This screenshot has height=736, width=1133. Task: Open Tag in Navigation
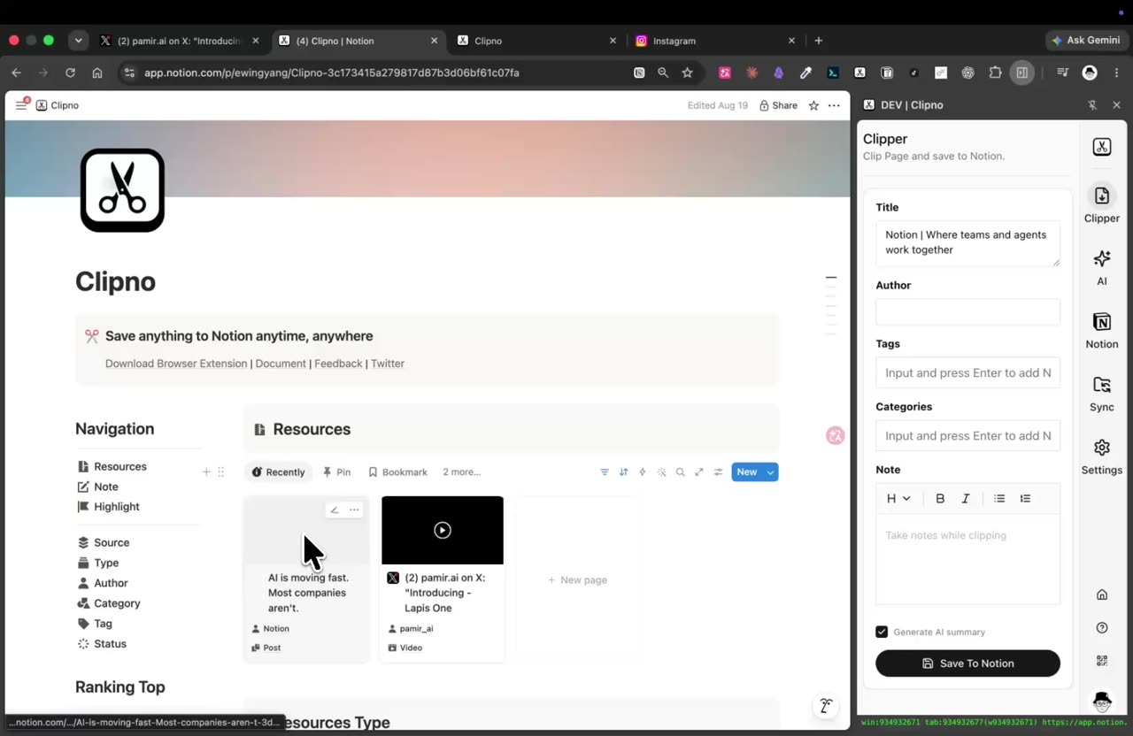pos(95,625)
